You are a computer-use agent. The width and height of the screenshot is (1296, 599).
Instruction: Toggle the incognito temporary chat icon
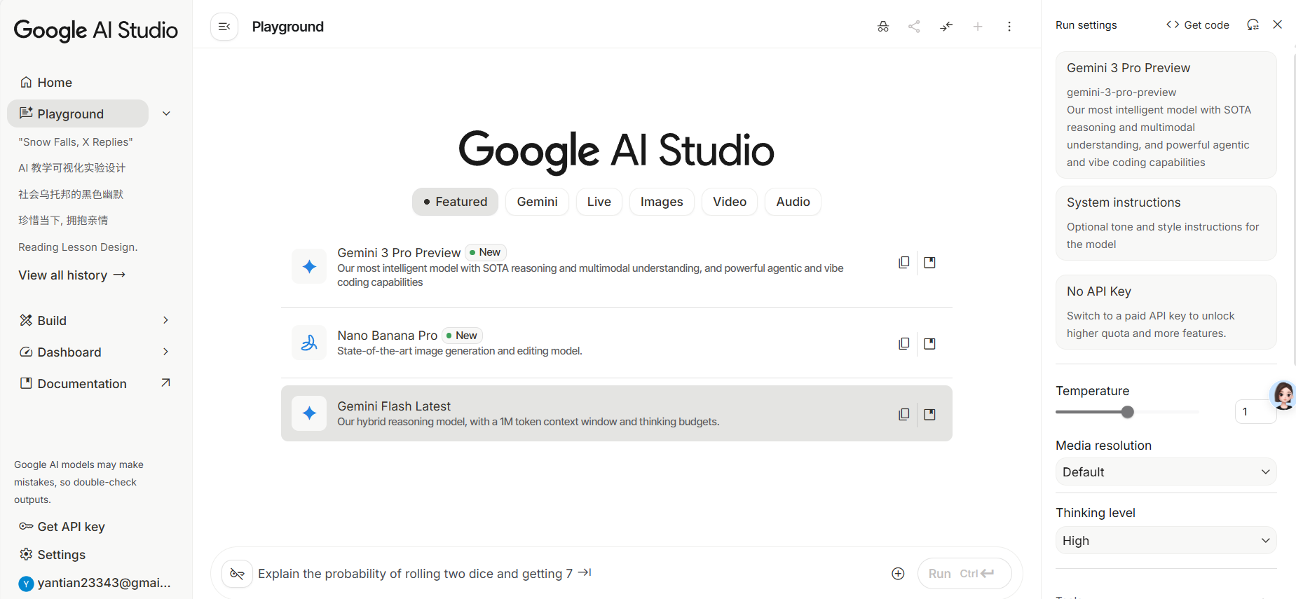tap(883, 27)
